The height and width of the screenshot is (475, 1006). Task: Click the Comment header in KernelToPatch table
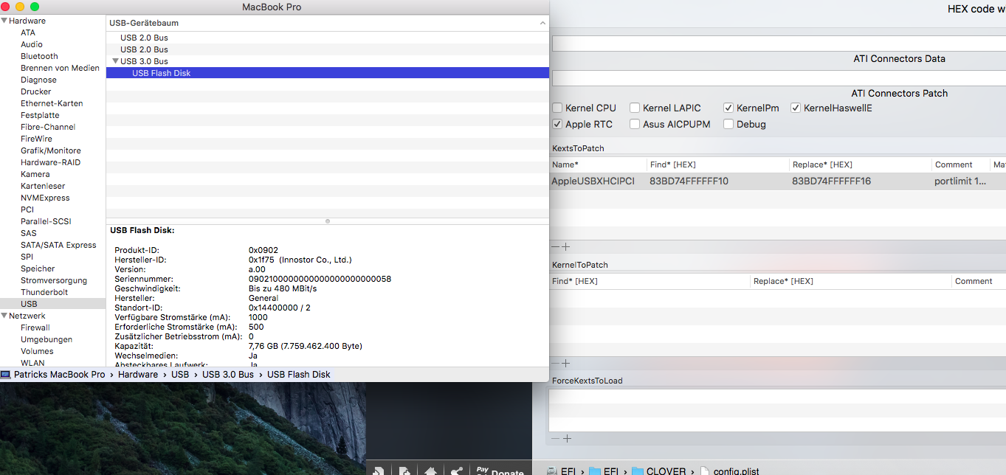[974, 281]
